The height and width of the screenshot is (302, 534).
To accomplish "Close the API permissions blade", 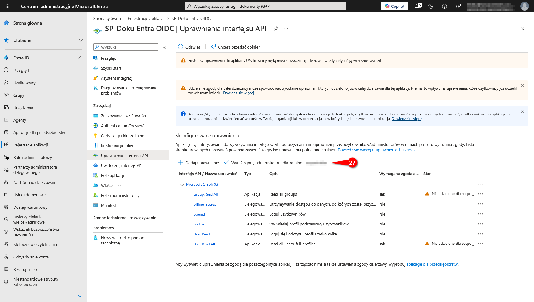I will point(523,29).
